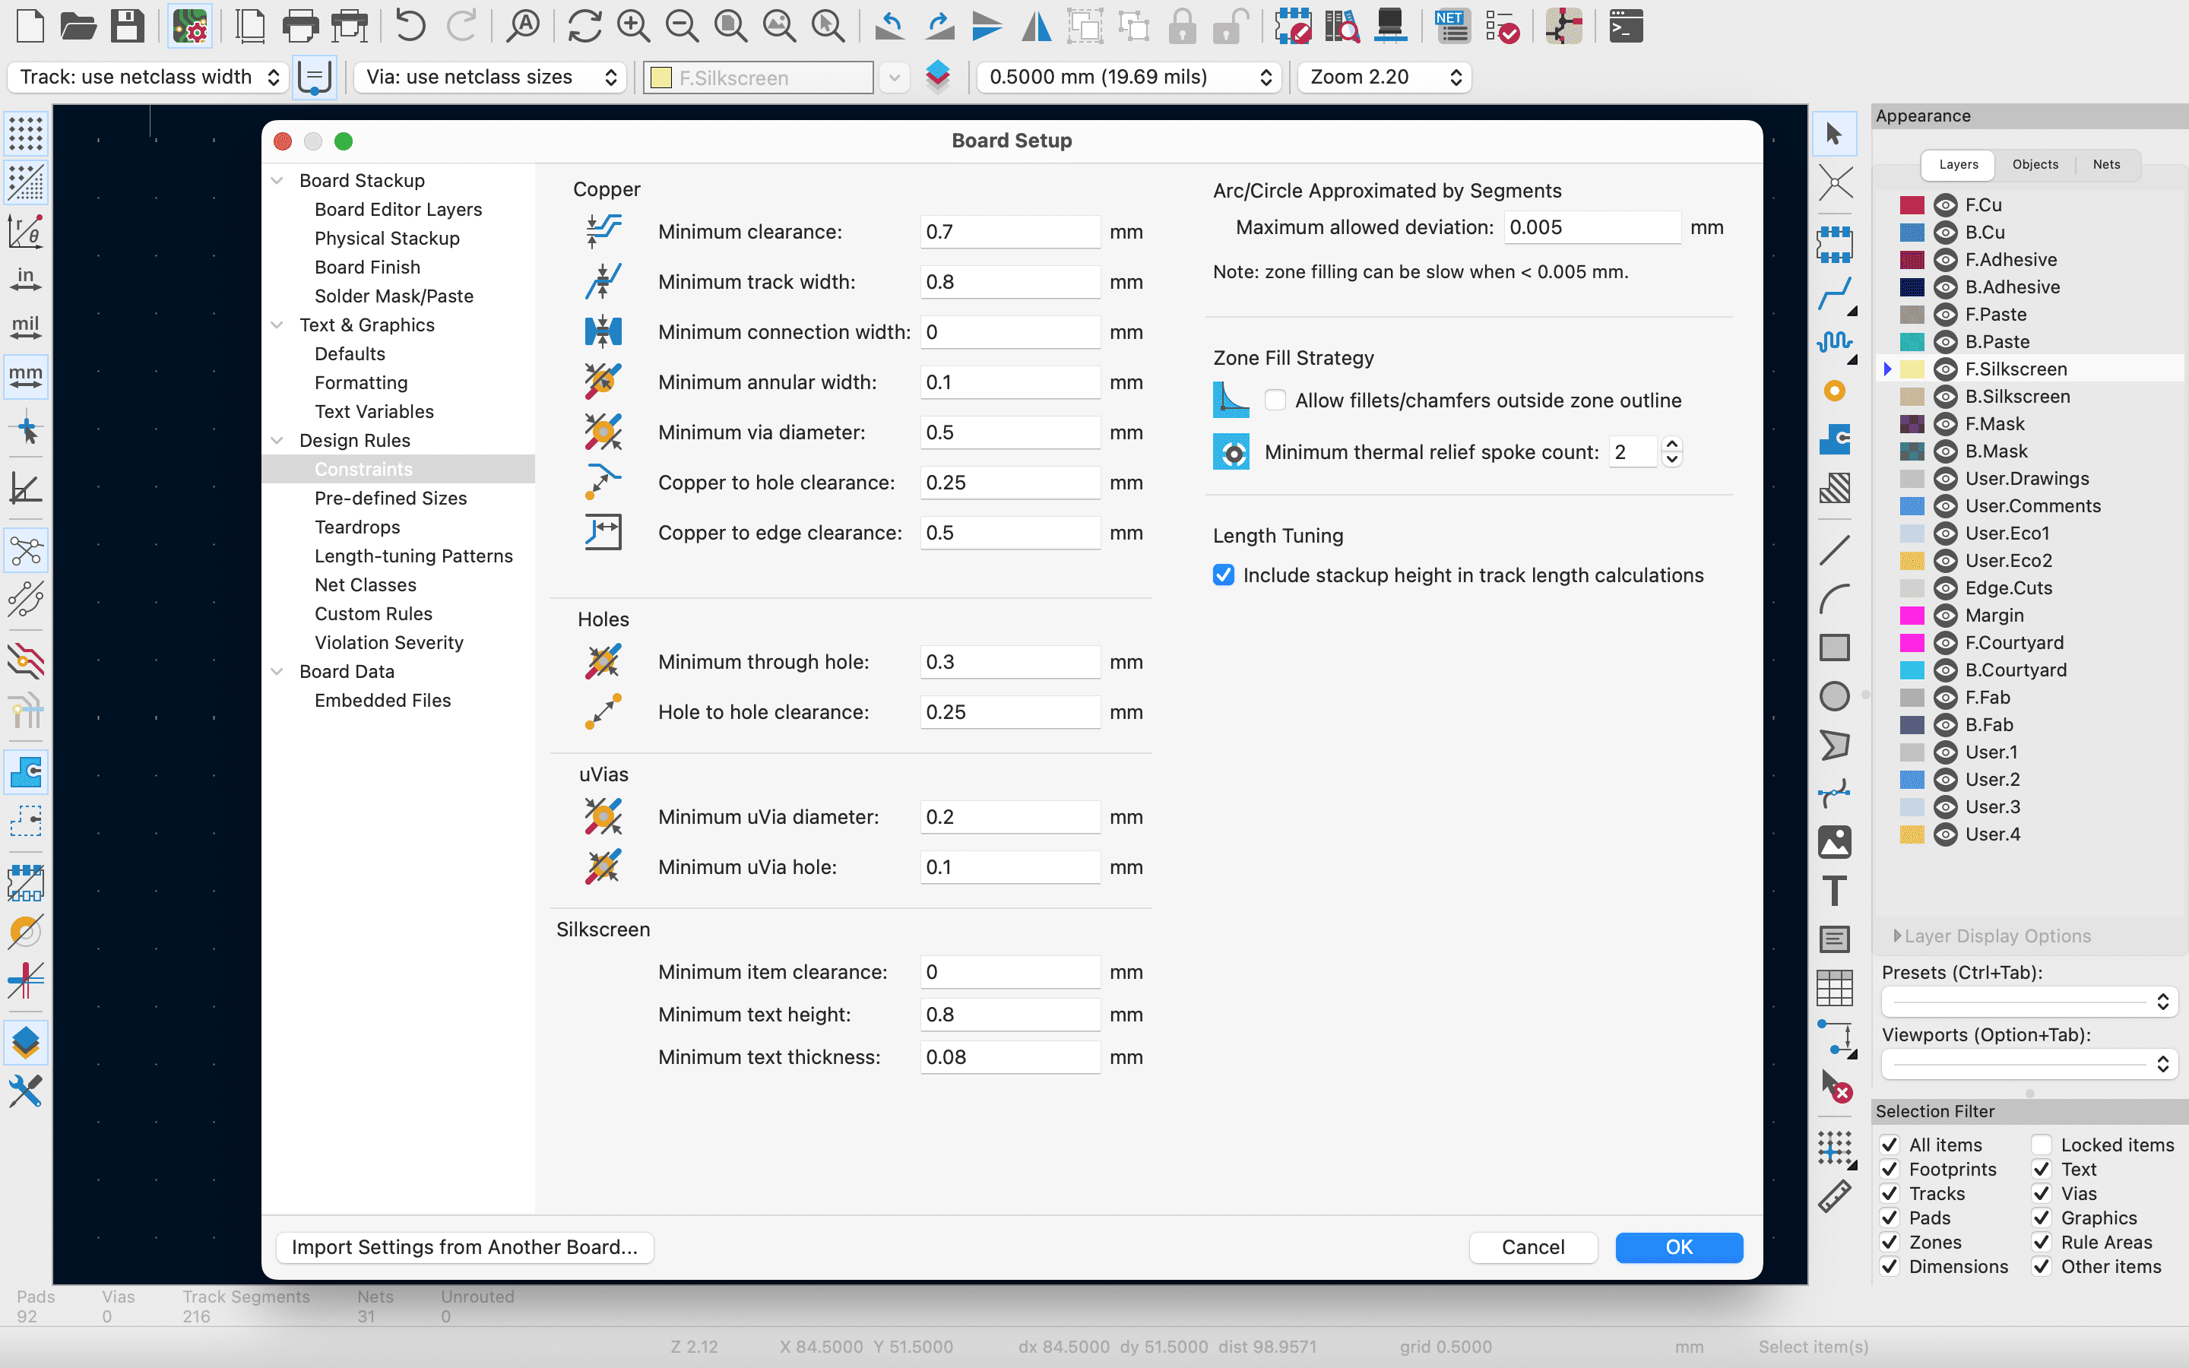Click the Refresh view icon in the toolbar
This screenshot has width=2189, height=1368.
[x=584, y=27]
